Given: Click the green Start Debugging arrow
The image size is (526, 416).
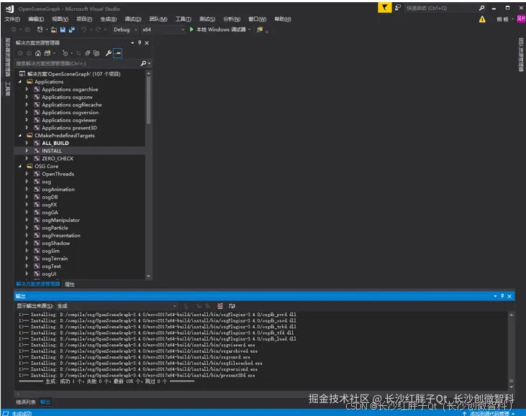Looking at the screenshot, I should pos(191,29).
